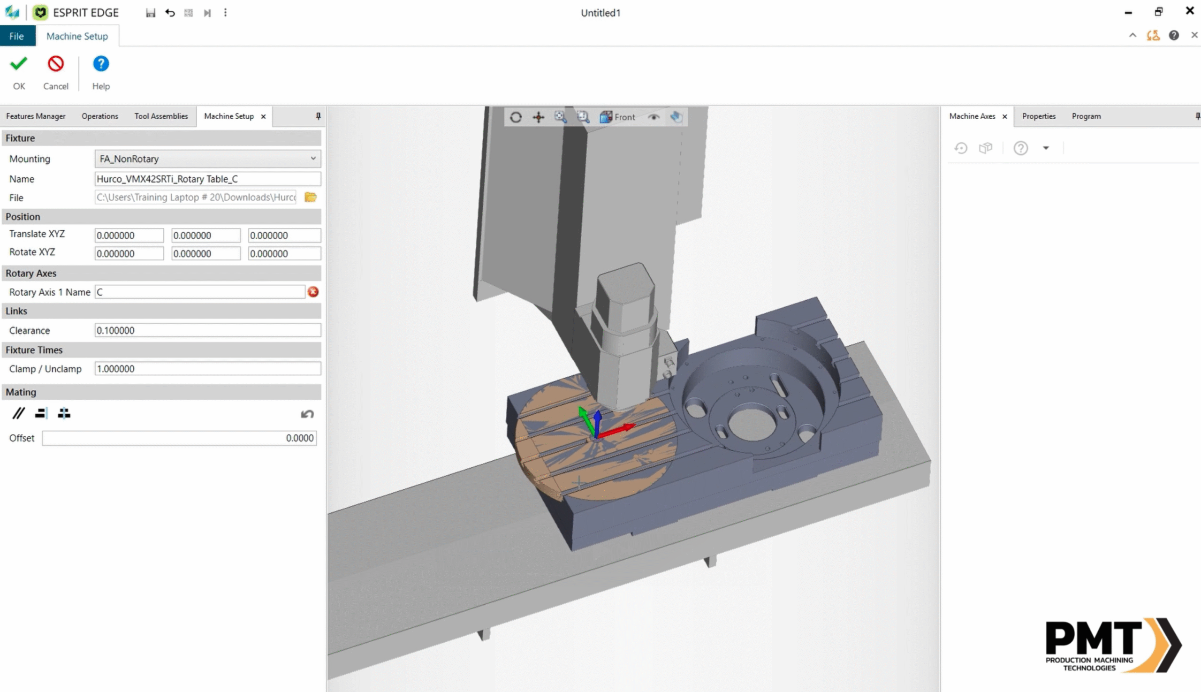Open the File menu

tap(16, 36)
